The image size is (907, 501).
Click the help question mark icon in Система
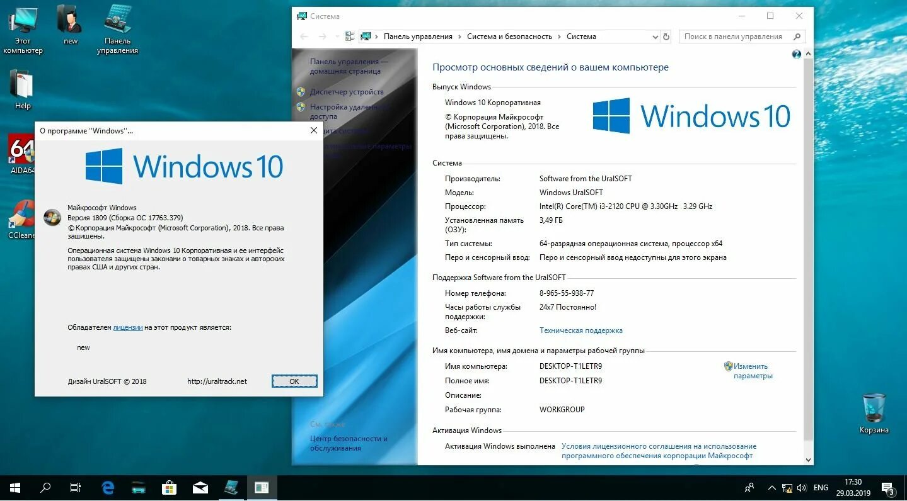click(796, 55)
